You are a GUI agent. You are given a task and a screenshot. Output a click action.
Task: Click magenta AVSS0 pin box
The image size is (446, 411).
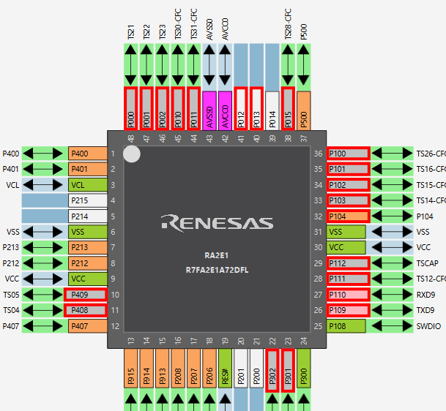(209, 110)
